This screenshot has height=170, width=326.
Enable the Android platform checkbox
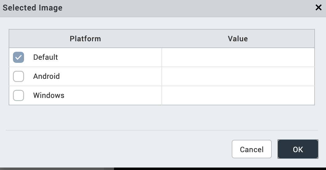[18, 76]
